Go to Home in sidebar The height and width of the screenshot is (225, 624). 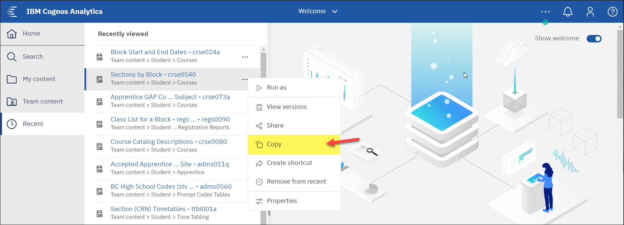pyautogui.click(x=42, y=34)
